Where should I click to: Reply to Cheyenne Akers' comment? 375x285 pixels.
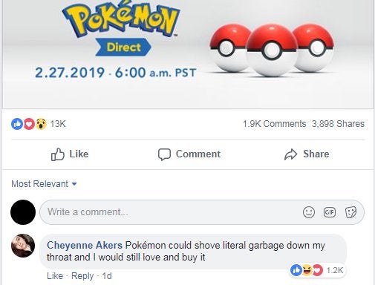pyautogui.click(x=82, y=276)
